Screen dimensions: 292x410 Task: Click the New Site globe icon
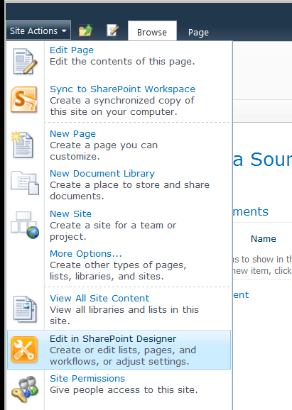(x=25, y=225)
